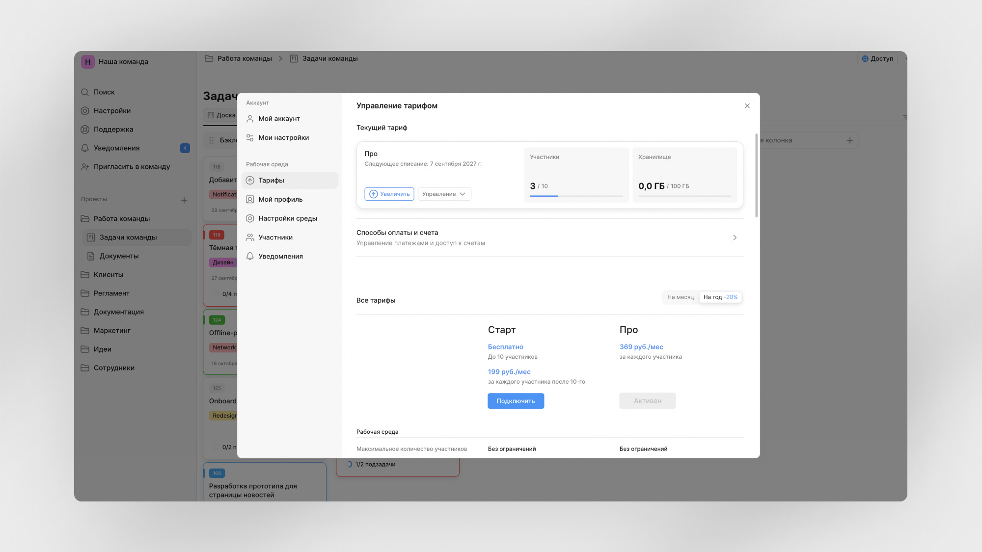Click the Пригласить в команду person icon
982x552 pixels.
click(85, 167)
